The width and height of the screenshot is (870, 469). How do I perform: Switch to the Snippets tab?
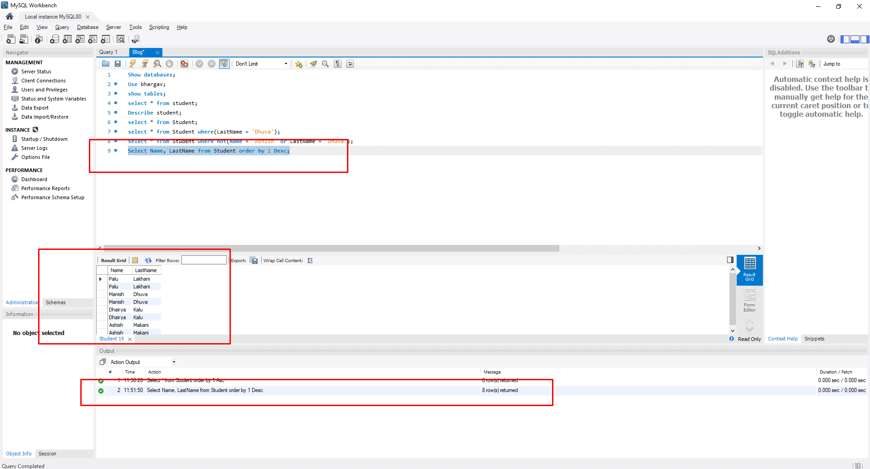point(815,339)
